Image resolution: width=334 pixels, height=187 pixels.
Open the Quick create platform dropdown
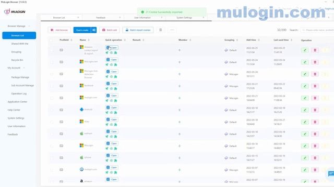point(94,30)
